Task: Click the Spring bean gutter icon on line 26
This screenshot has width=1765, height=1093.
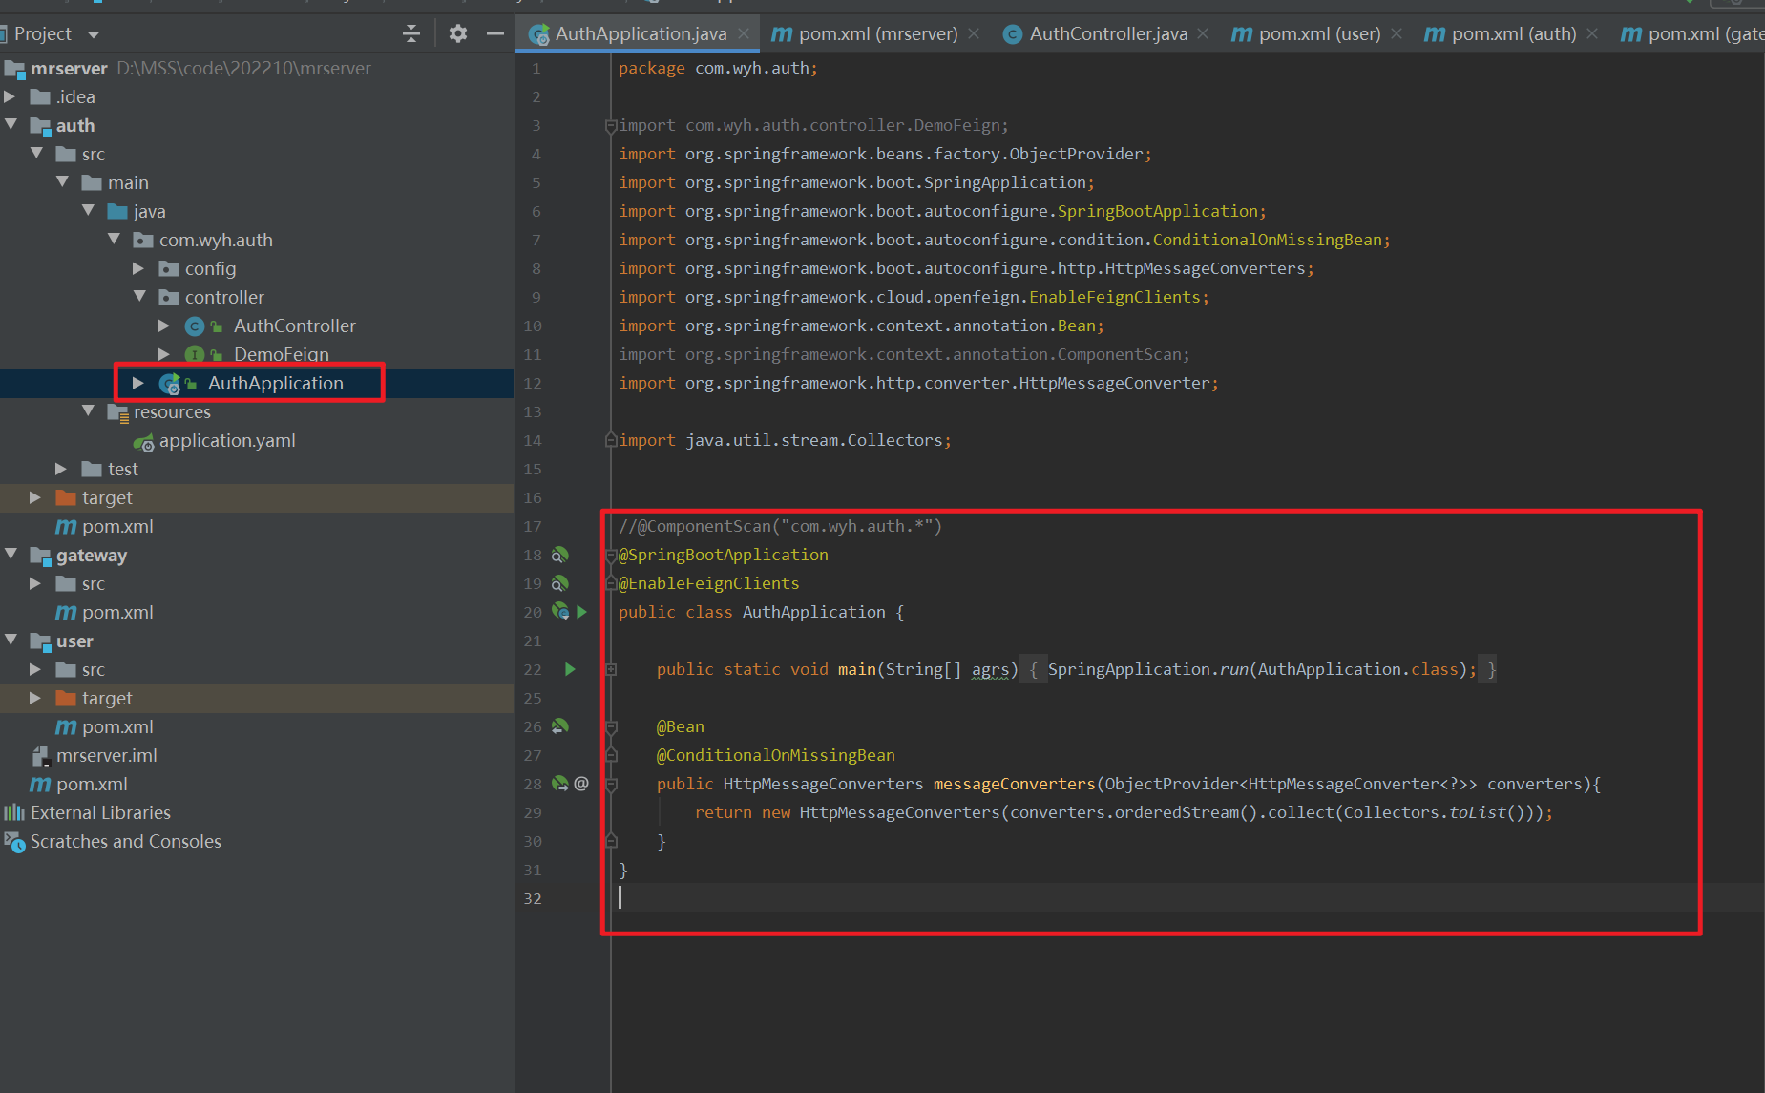Action: 560,726
